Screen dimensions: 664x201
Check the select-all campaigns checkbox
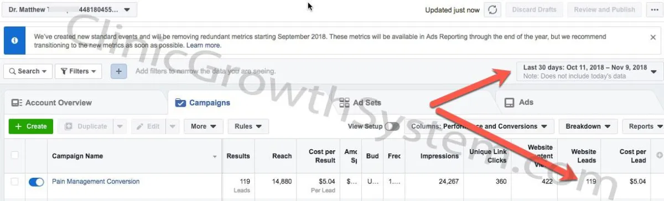pyautogui.click(x=15, y=156)
